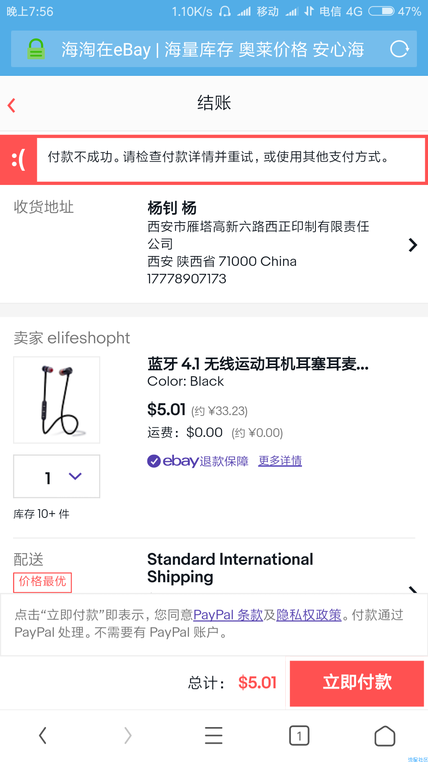This screenshot has width=428, height=762.
Task: Navigate back using bottom browser arrow
Action: click(x=43, y=736)
